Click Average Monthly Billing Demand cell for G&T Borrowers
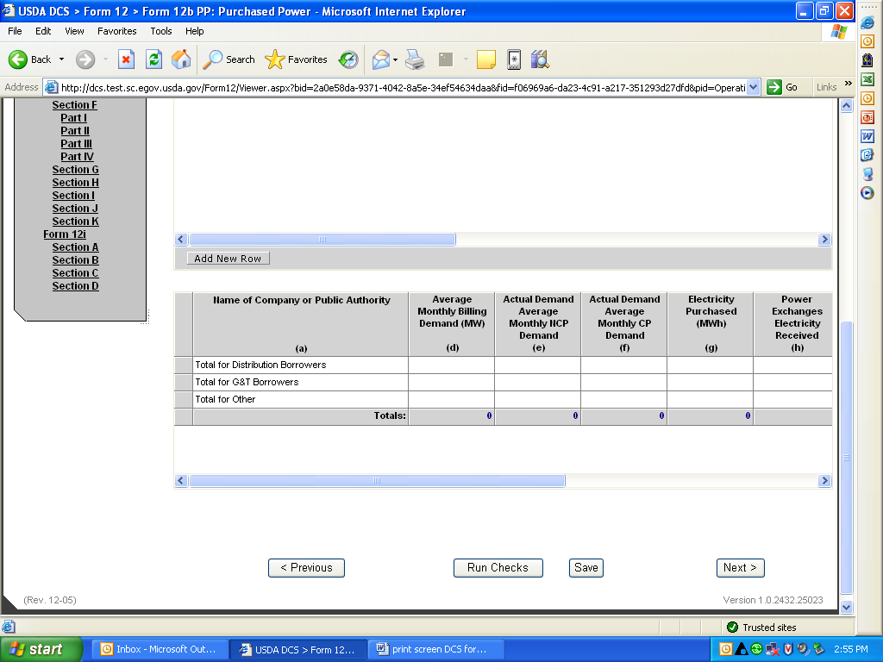The image size is (883, 662). pyautogui.click(x=452, y=382)
